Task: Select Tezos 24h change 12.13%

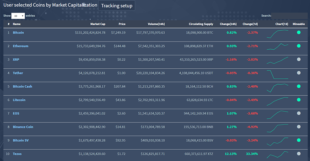Action: tap(231, 154)
